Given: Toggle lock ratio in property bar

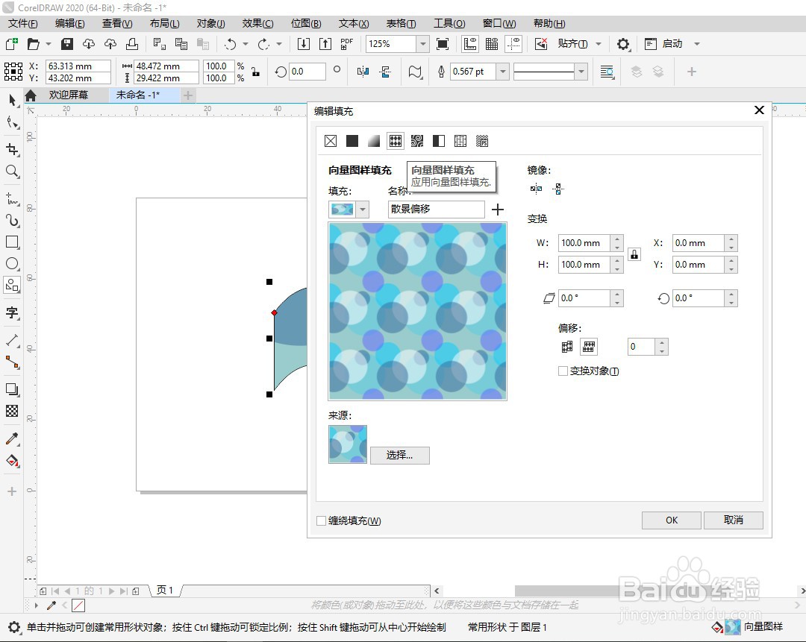Looking at the screenshot, I should pos(255,72).
